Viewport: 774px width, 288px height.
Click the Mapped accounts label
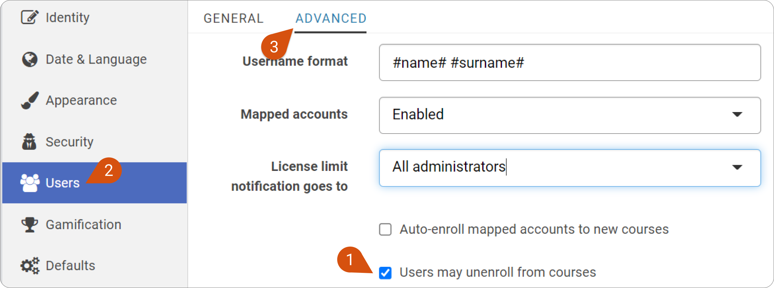[294, 114]
